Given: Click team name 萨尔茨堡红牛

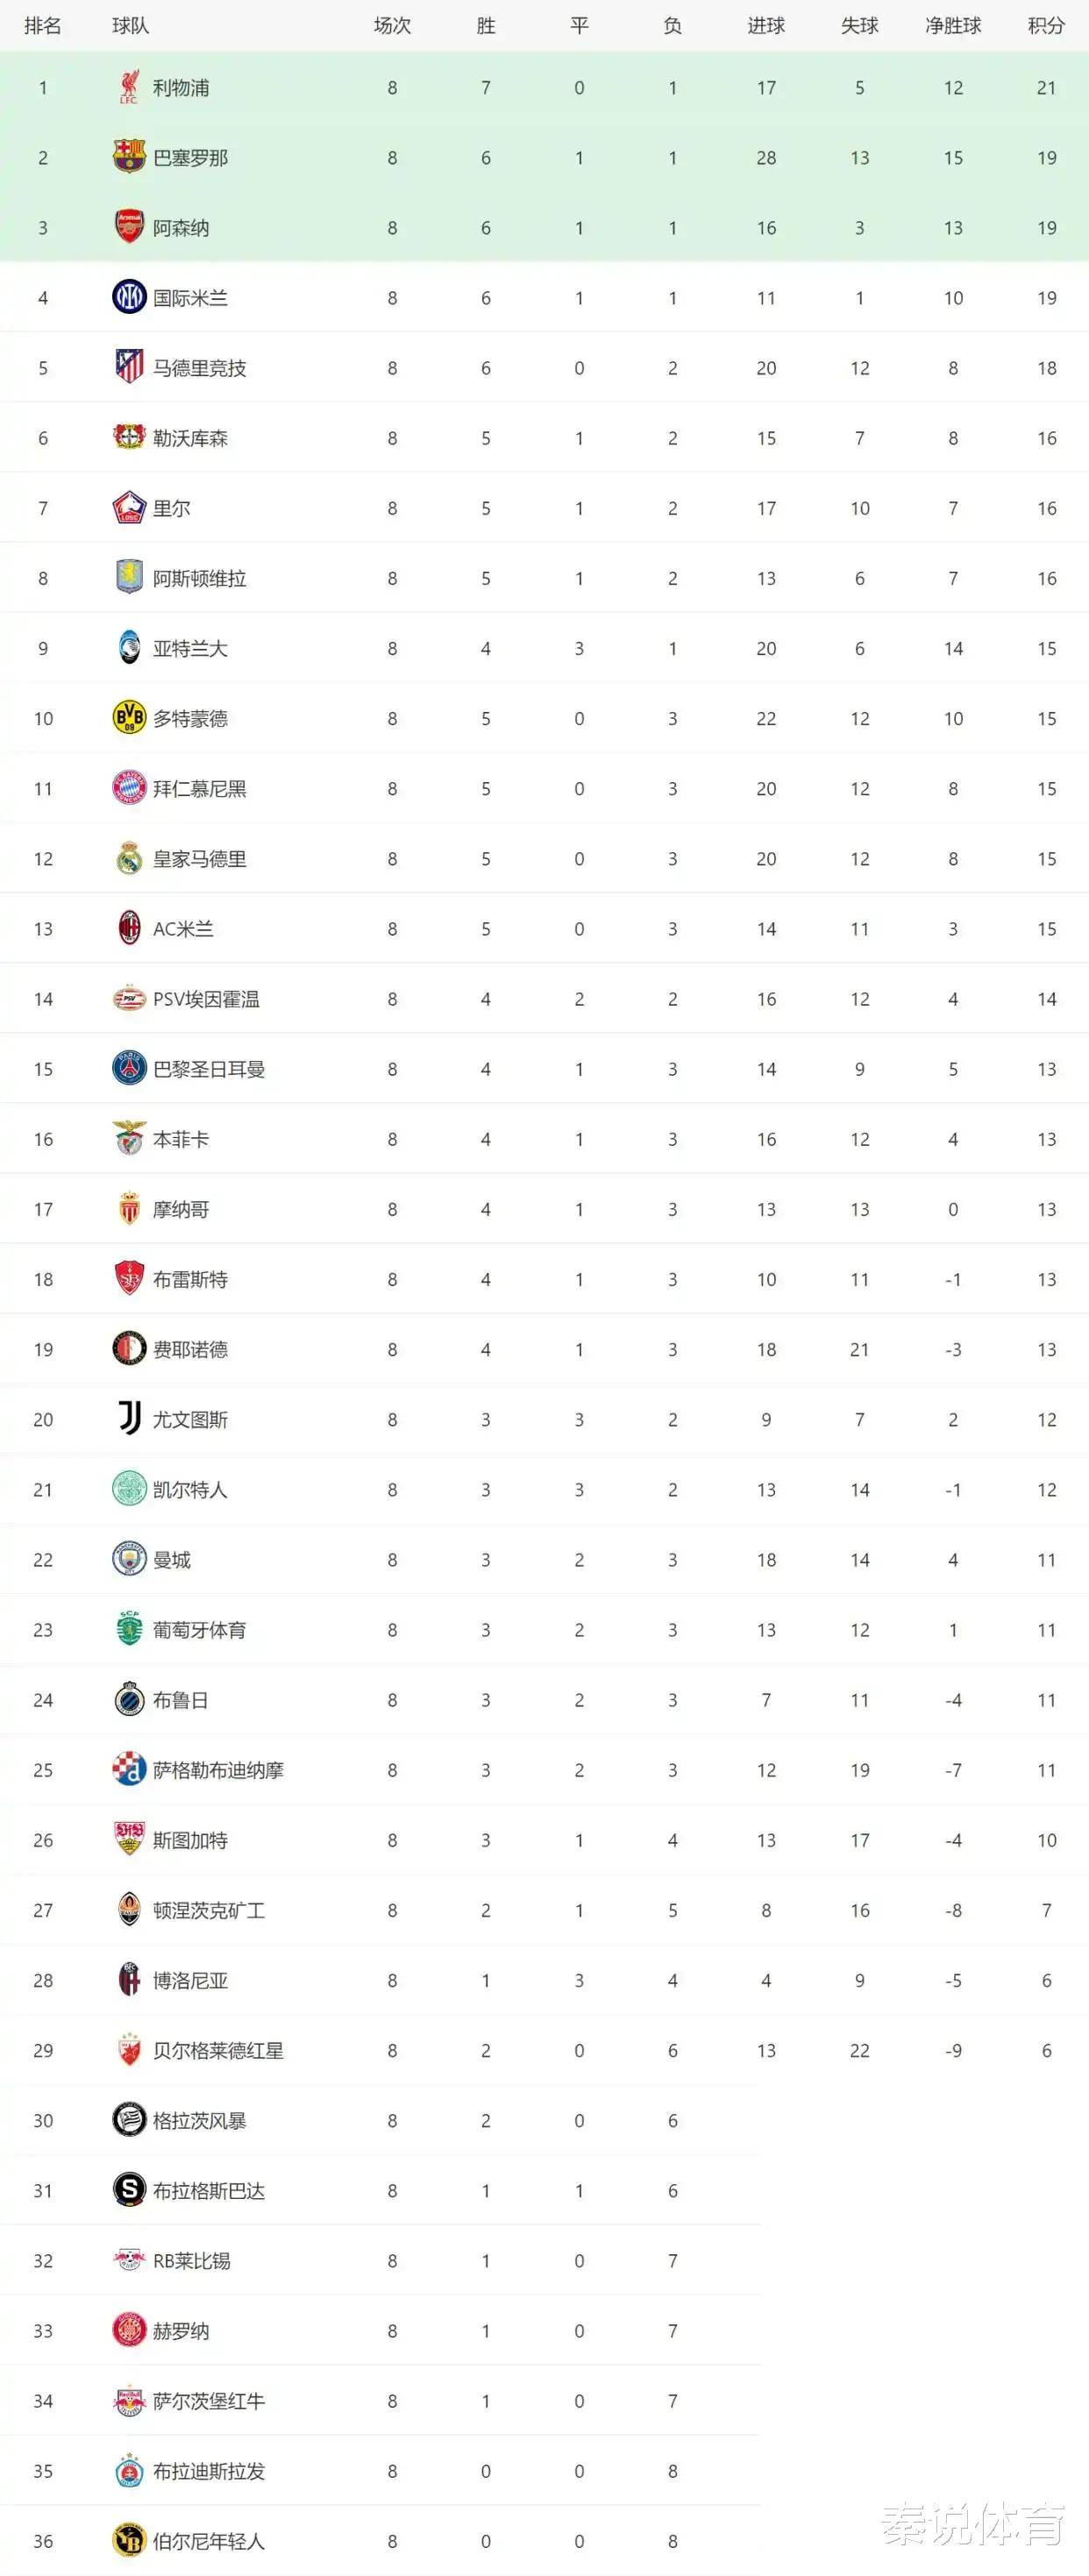Looking at the screenshot, I should tap(208, 2401).
